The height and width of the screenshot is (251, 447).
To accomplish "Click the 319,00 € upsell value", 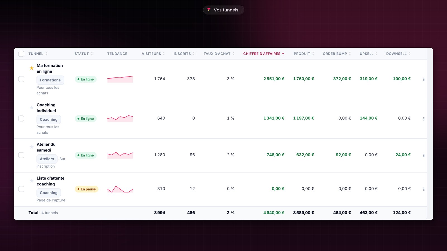I will 368,79.
